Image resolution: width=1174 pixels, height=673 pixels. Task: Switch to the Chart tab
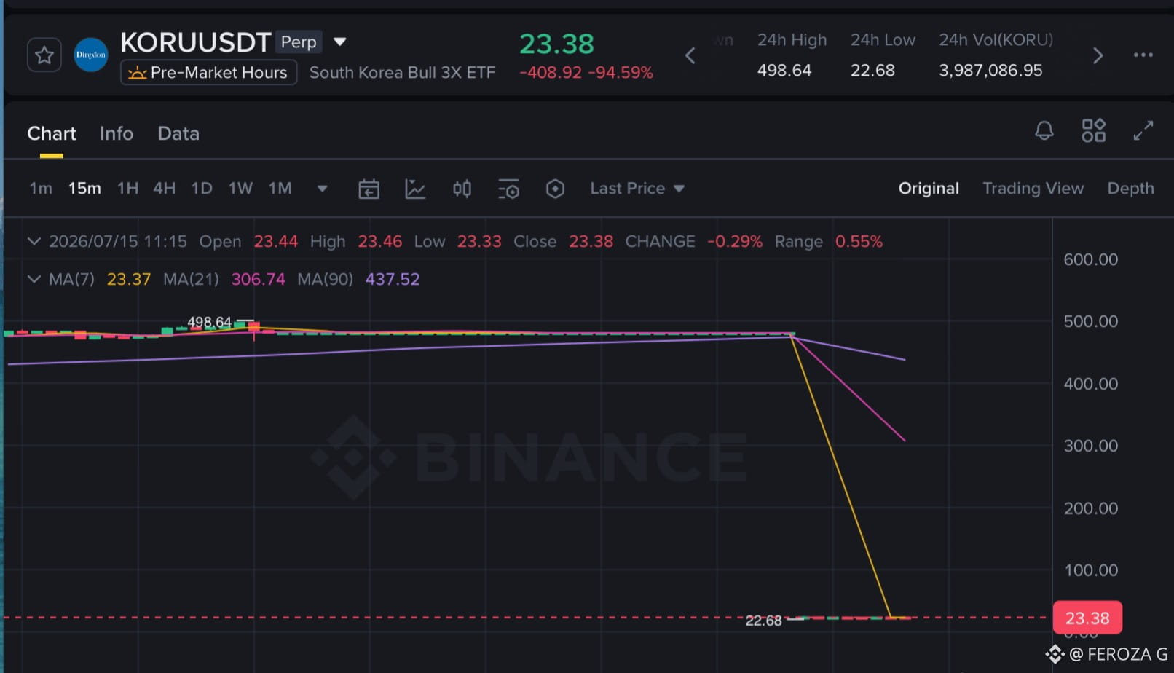[x=51, y=133]
